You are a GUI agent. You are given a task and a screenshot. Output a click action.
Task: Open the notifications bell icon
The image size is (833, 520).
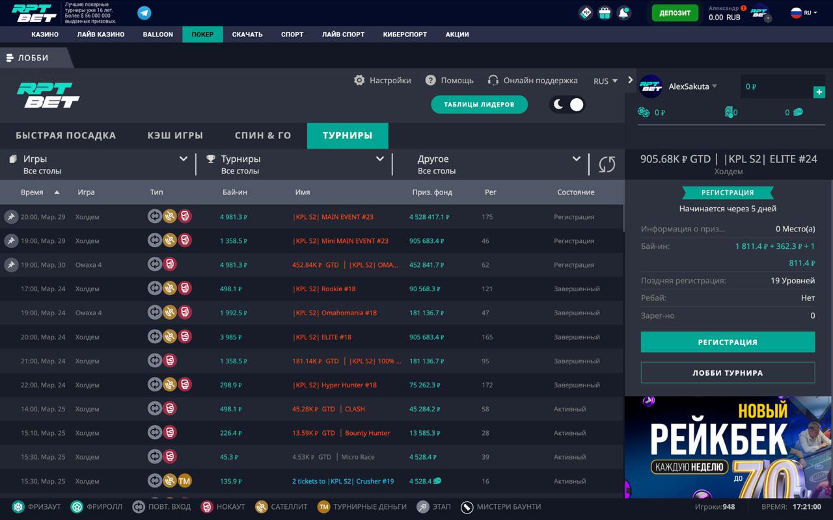click(x=624, y=13)
